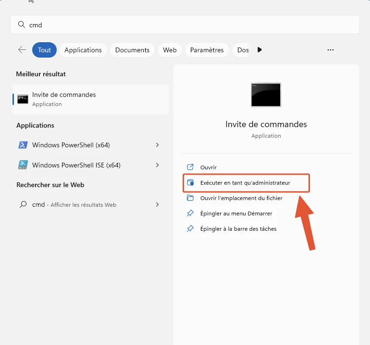Click the pin icon for barre des tâches
Viewport: 370px width, 345px height.
[x=190, y=228]
